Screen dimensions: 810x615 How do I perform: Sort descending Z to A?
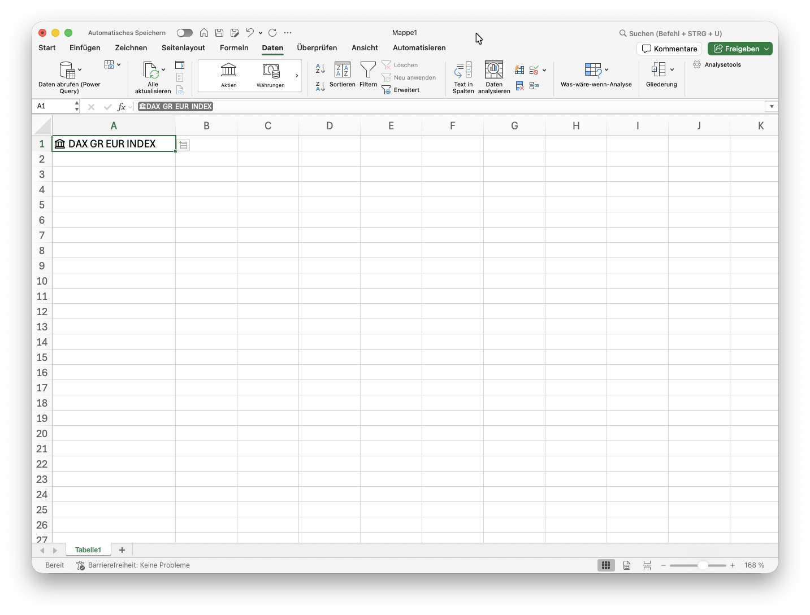pos(320,86)
